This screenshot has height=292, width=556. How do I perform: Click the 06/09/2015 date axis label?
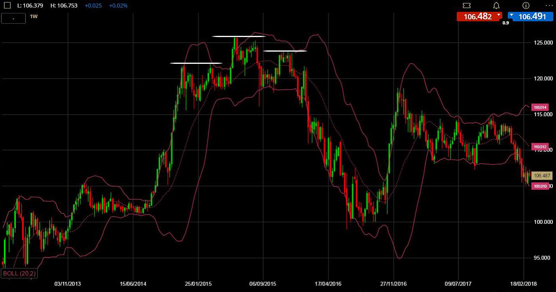tap(263, 284)
